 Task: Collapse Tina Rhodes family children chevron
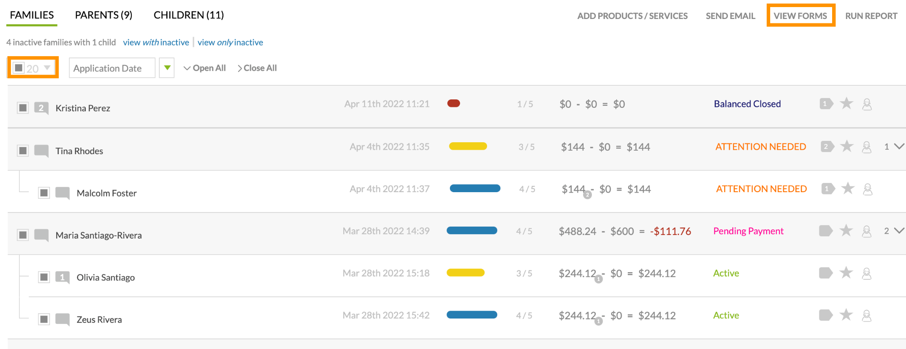tap(899, 146)
